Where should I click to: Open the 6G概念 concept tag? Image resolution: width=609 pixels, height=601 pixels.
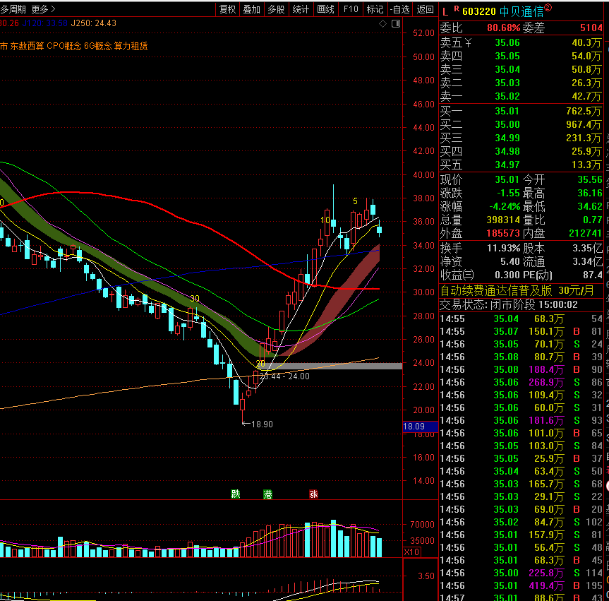click(x=97, y=47)
